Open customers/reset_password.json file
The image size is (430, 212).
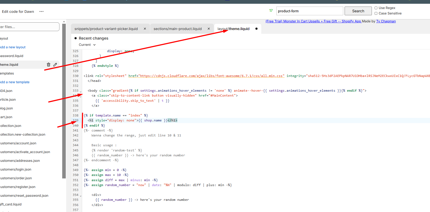pyautogui.click(x=24, y=196)
